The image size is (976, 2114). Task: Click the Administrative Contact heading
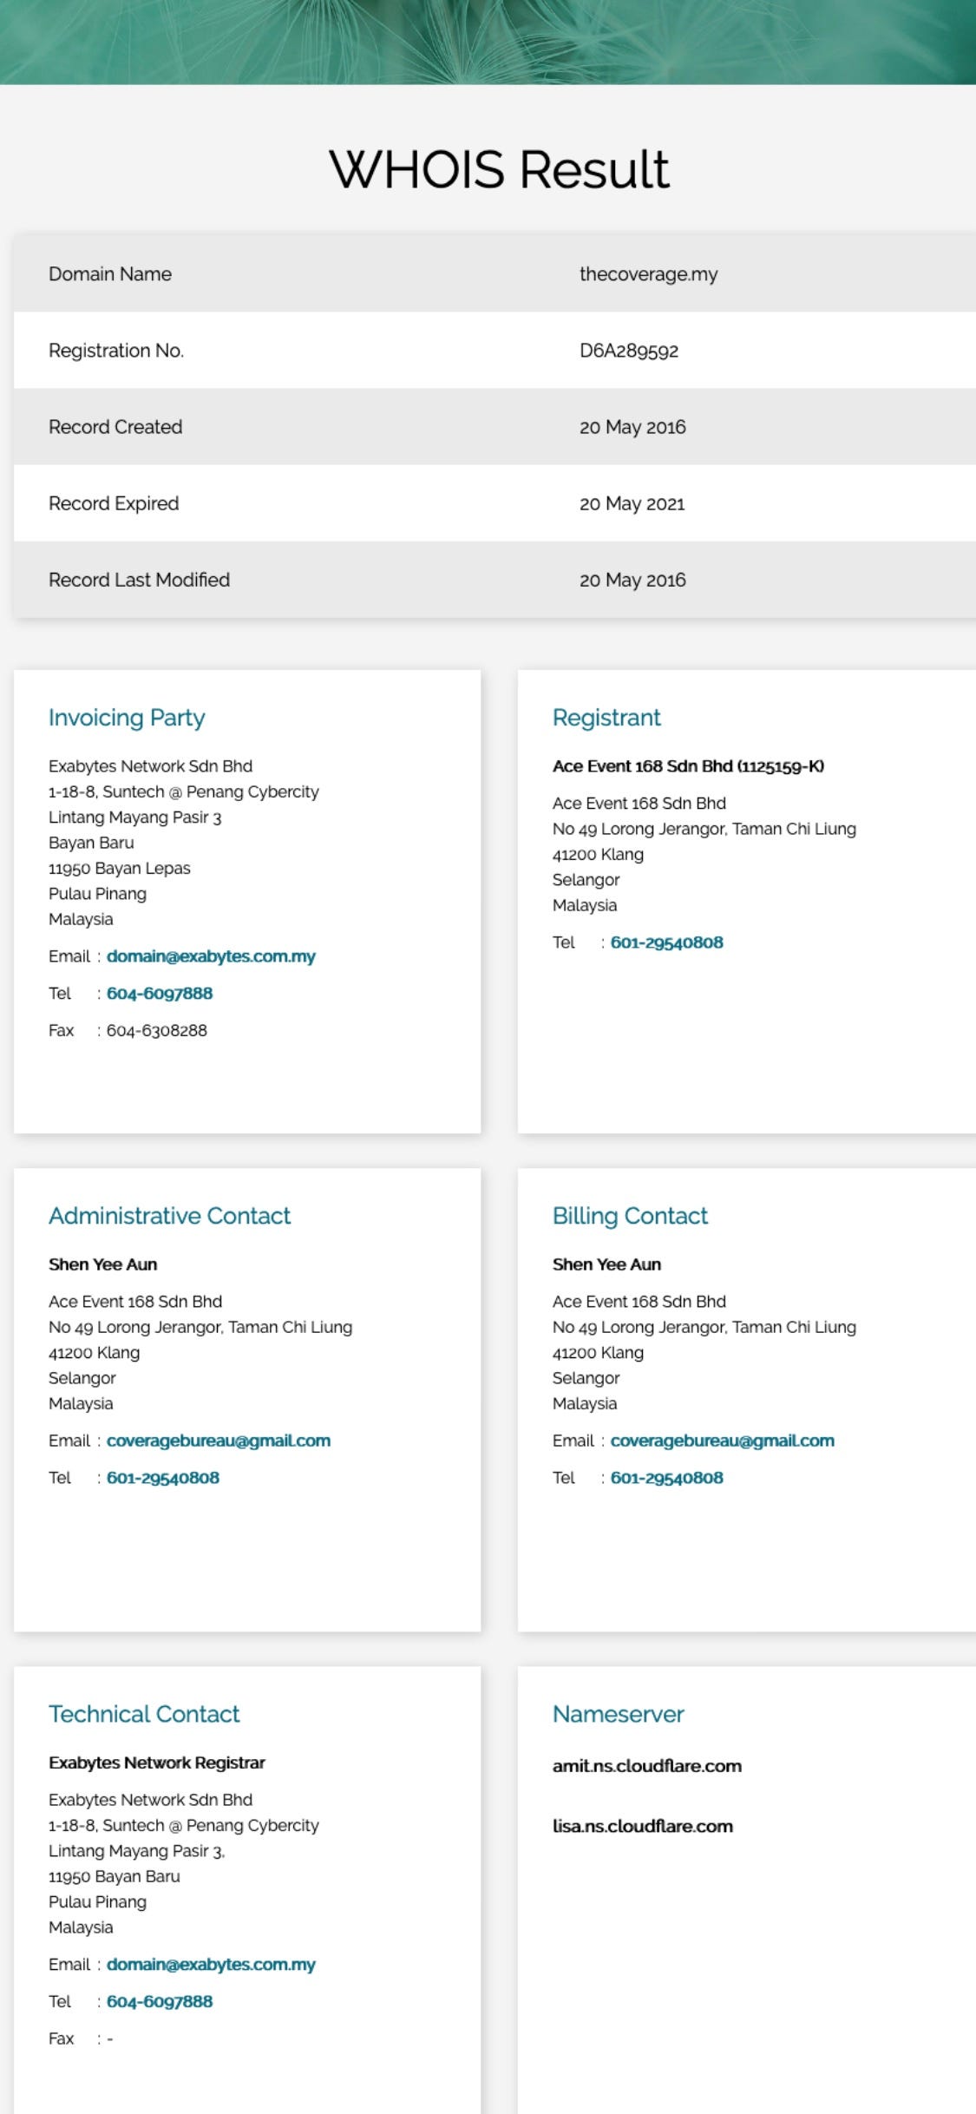169,1216
